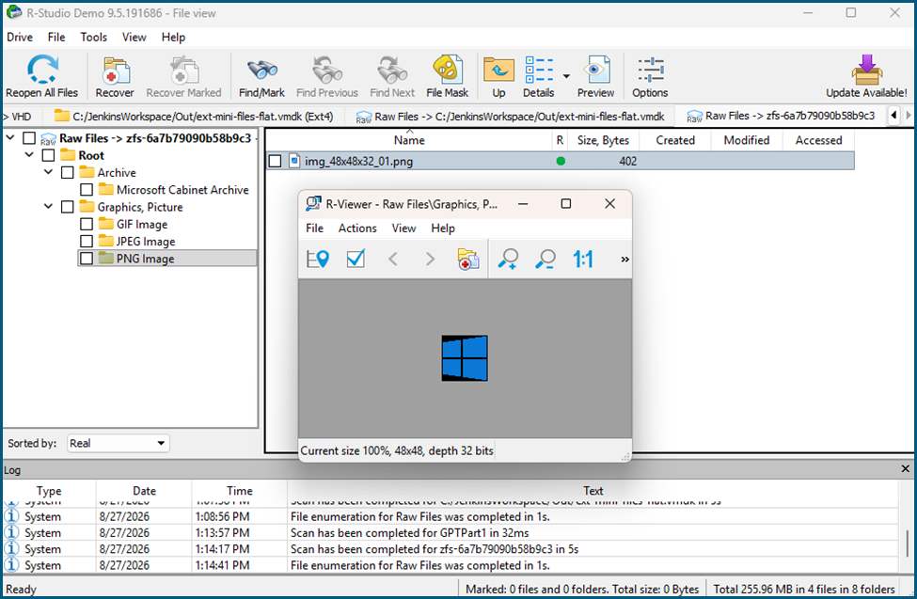Click info icon of 1:14:41 PM log entry
The width and height of the screenshot is (917, 599).
coord(11,565)
